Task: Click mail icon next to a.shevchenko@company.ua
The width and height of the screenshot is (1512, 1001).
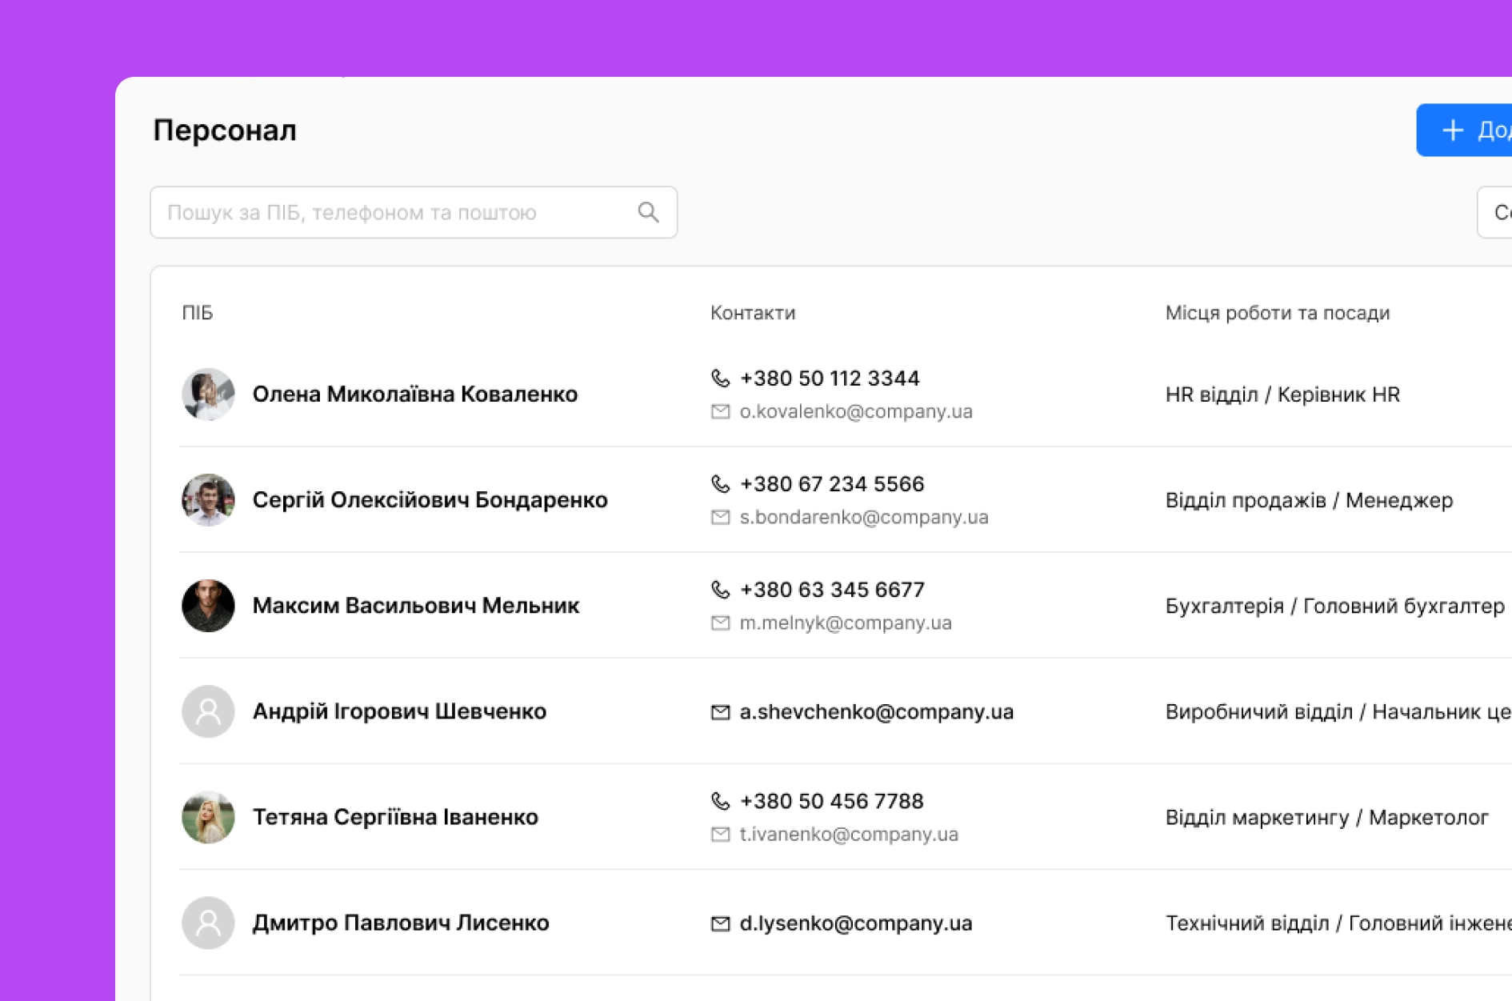Action: (x=721, y=712)
